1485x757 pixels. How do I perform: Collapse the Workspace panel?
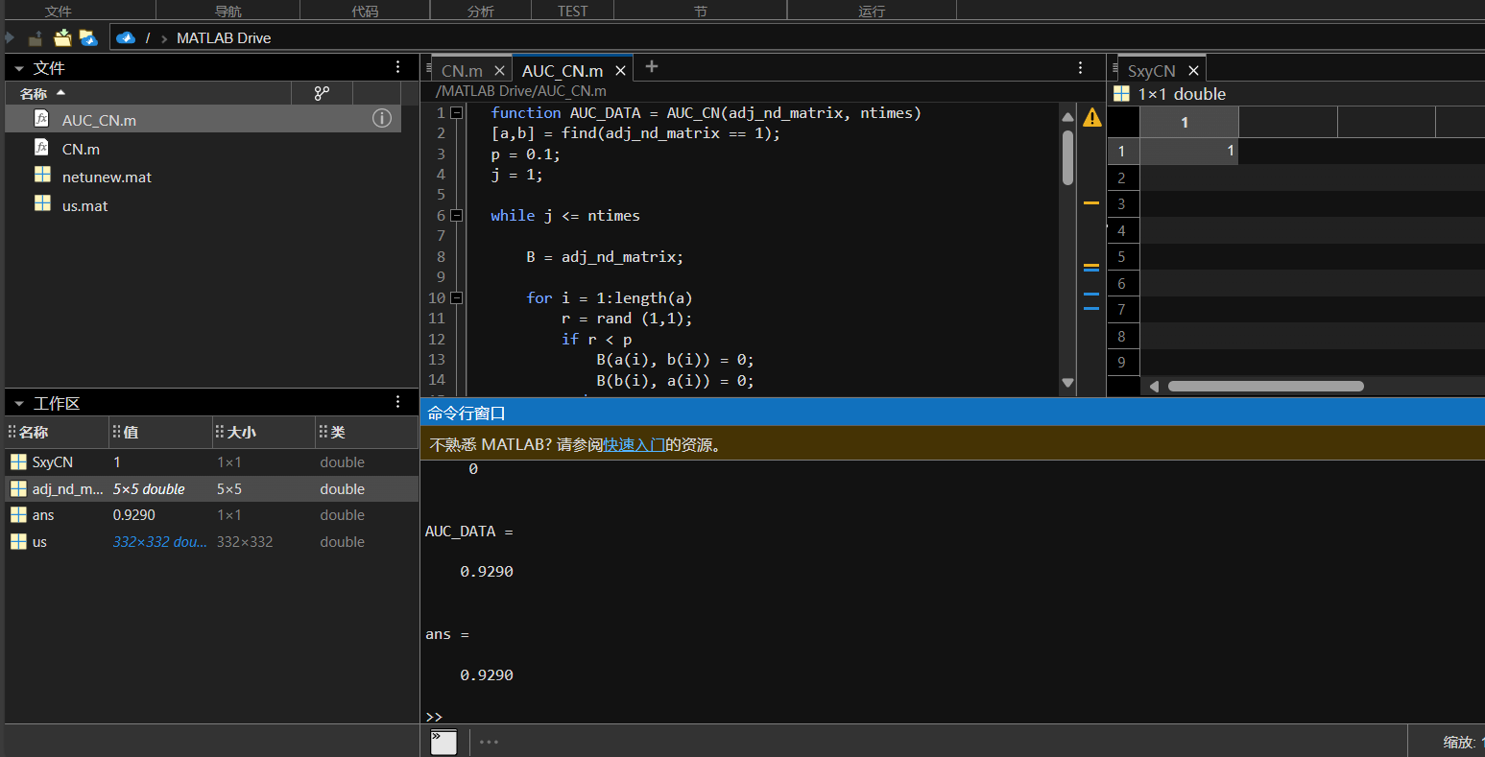[19, 404]
